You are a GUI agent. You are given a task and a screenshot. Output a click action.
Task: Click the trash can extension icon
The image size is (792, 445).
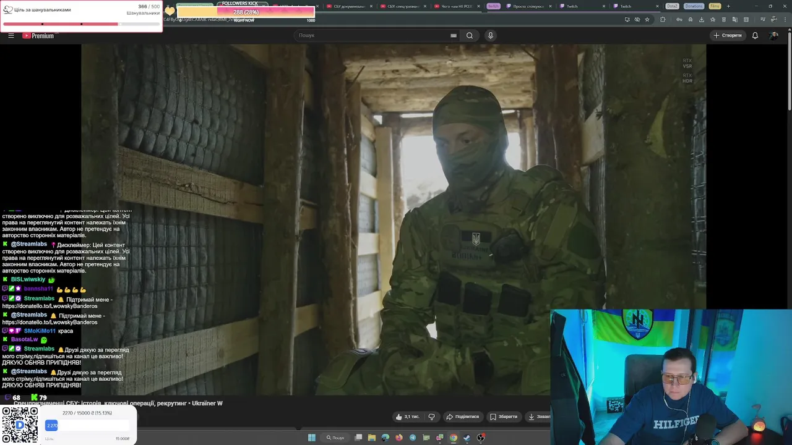(x=723, y=19)
